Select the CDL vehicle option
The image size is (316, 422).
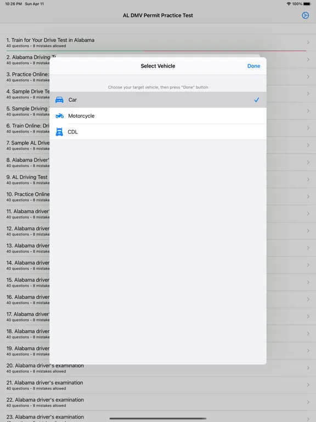[x=158, y=132]
